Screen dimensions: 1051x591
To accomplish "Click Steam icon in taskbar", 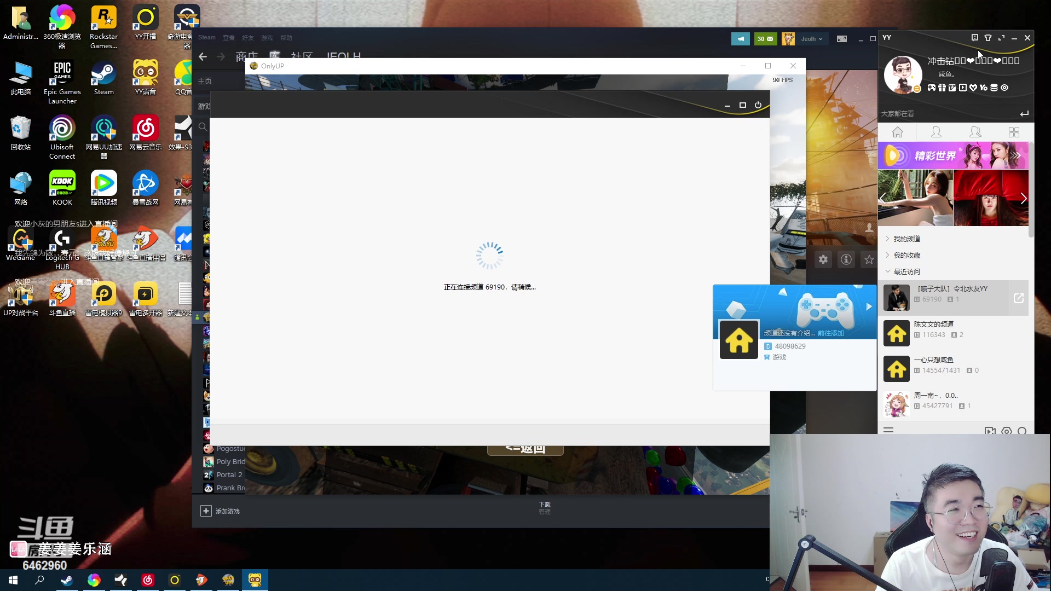I will point(67,580).
